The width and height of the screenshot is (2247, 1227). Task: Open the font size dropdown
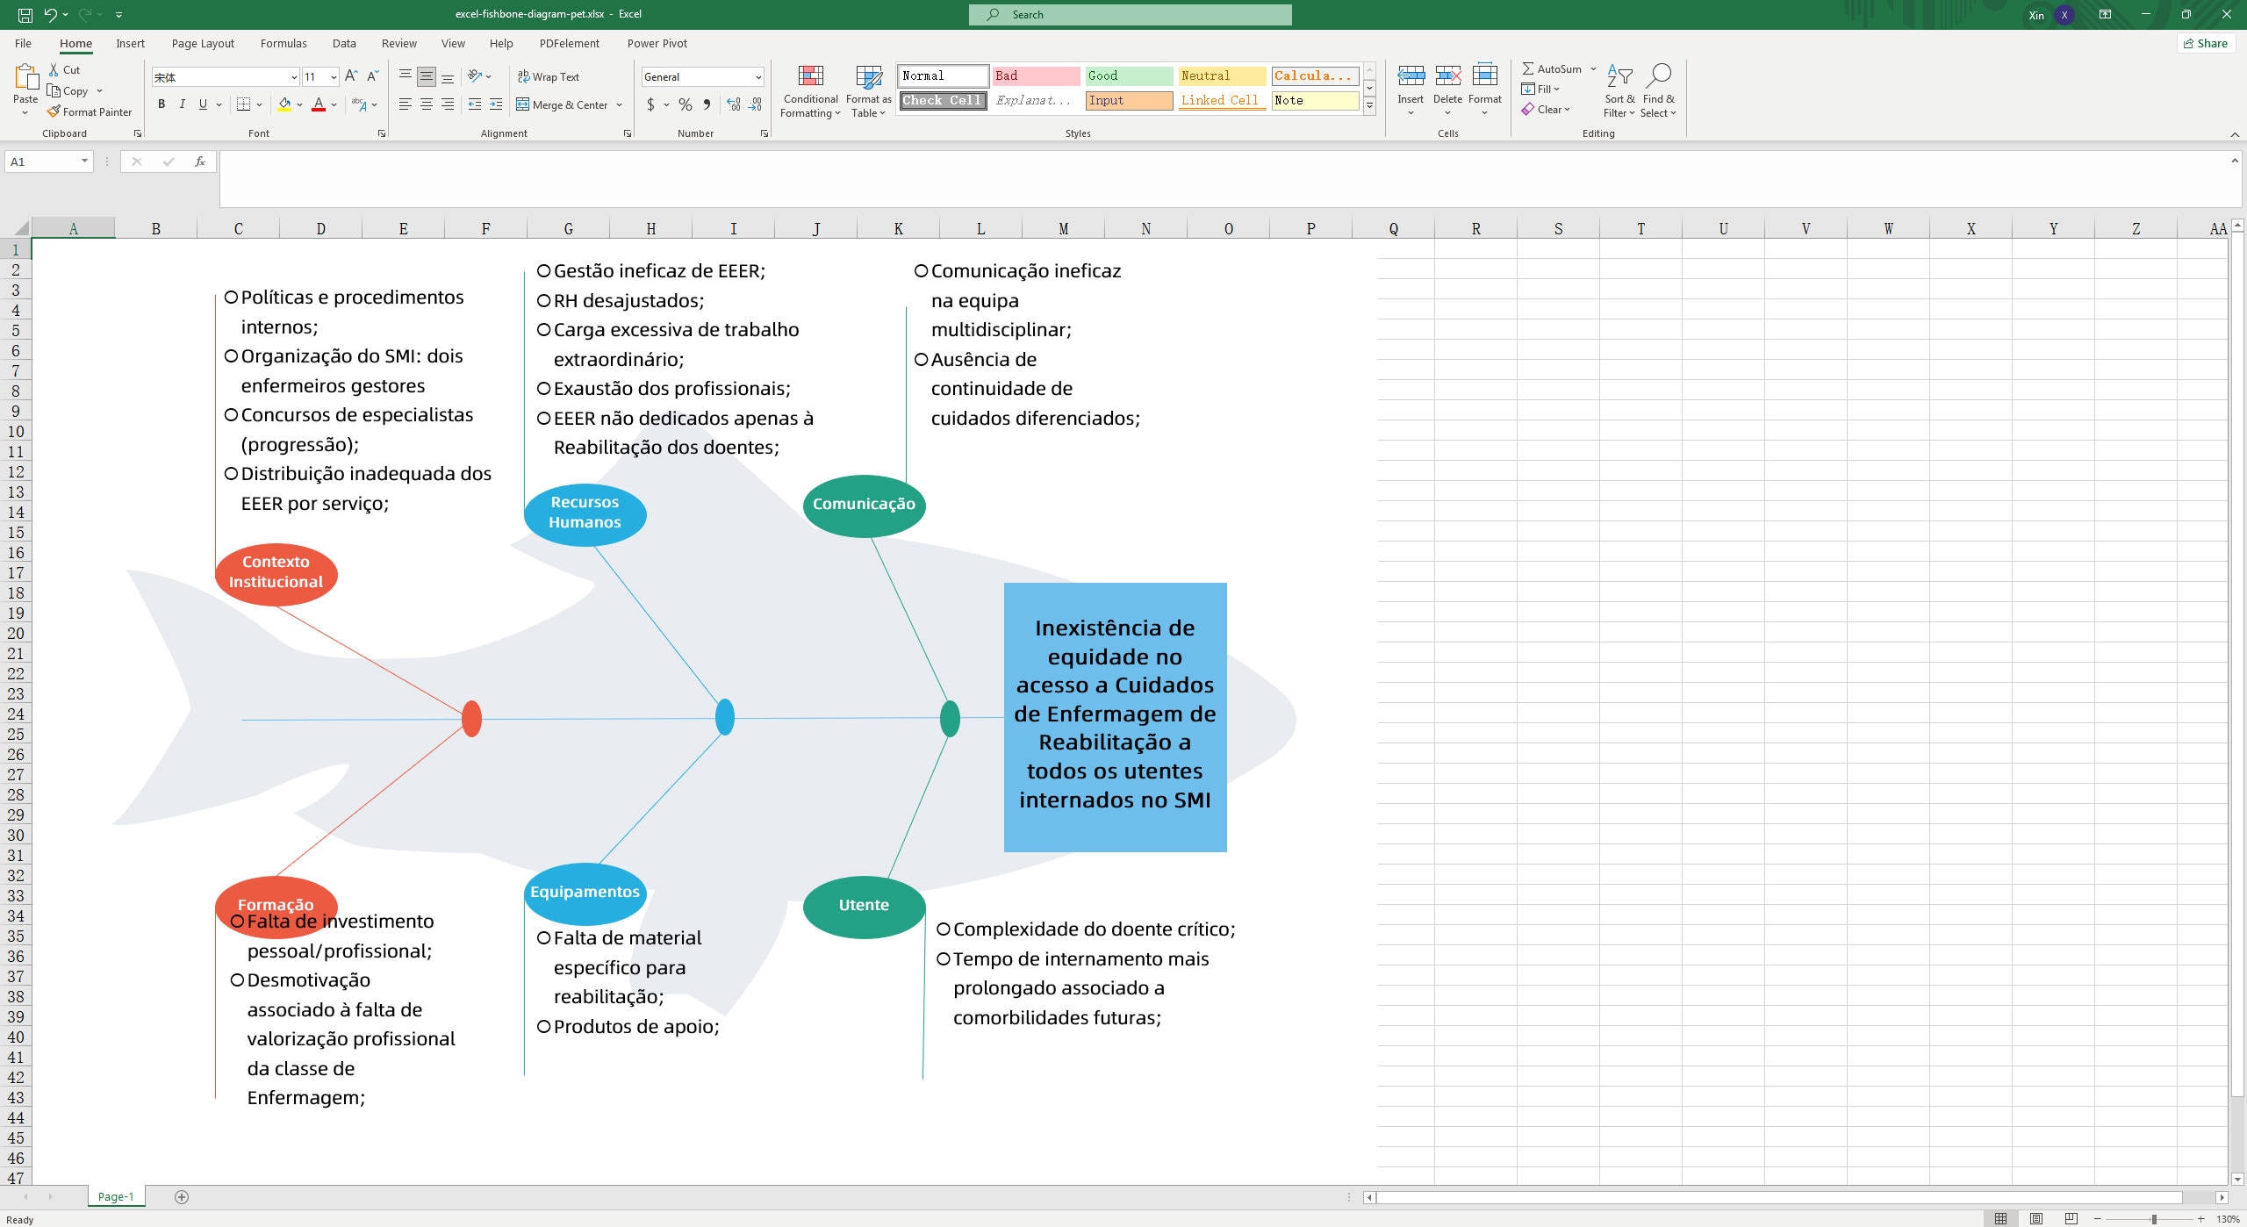pyautogui.click(x=334, y=76)
